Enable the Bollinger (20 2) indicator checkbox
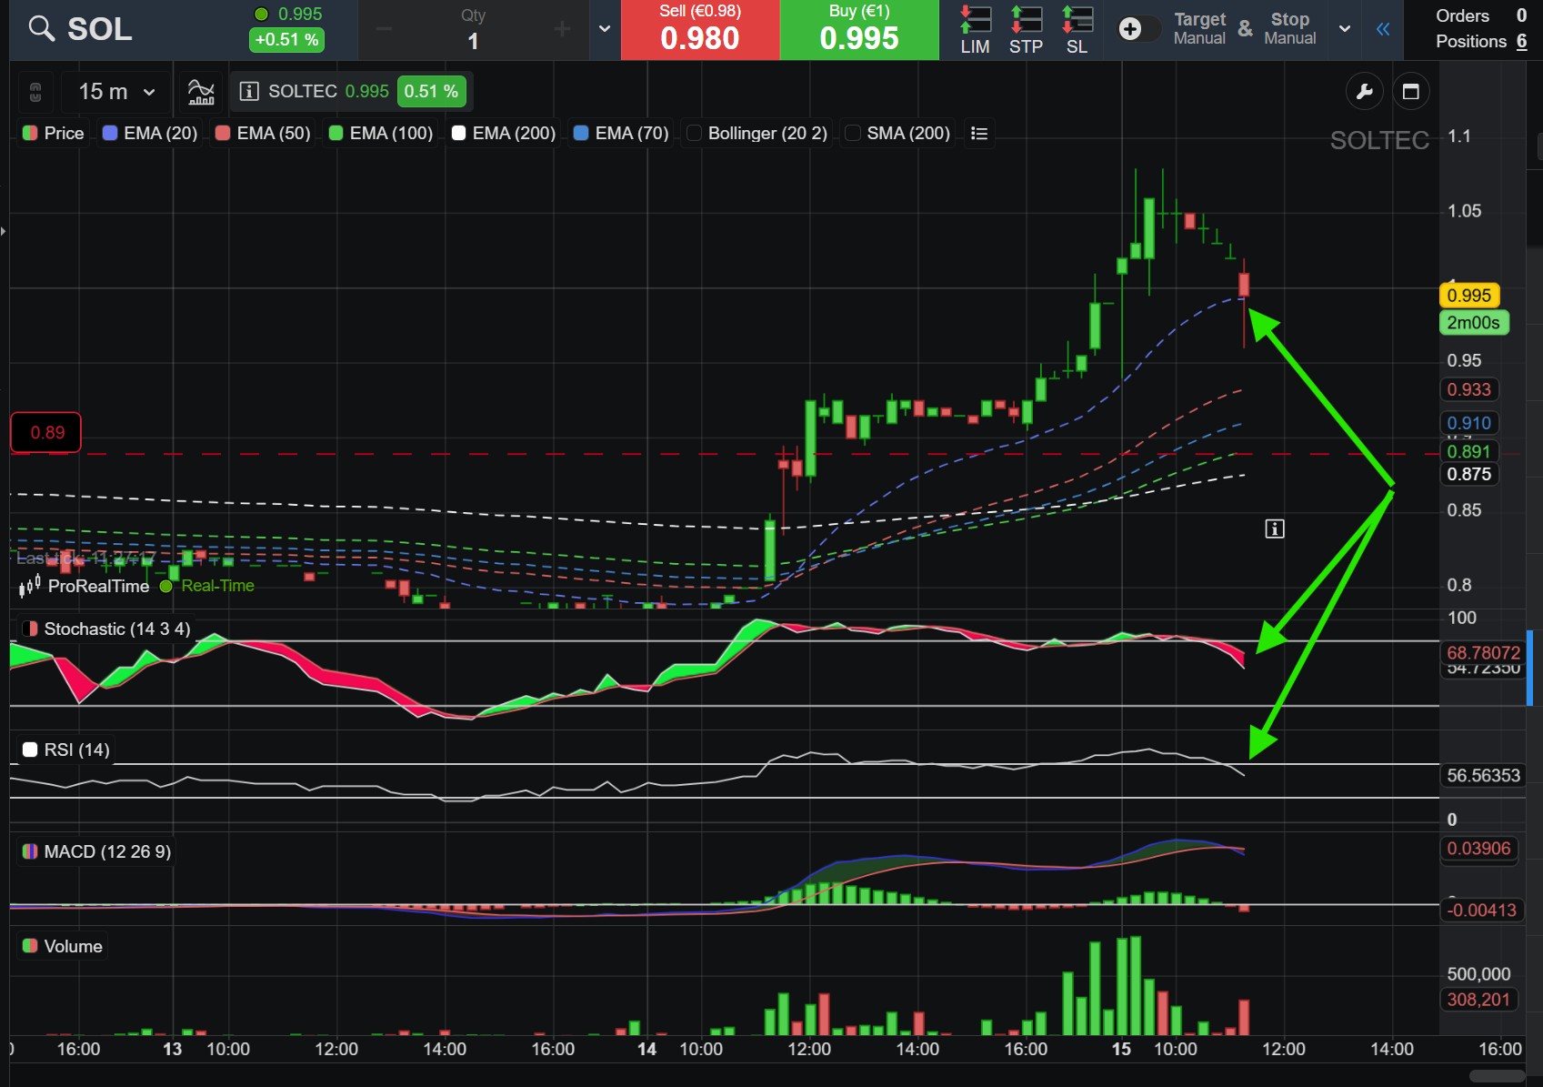 coord(694,134)
